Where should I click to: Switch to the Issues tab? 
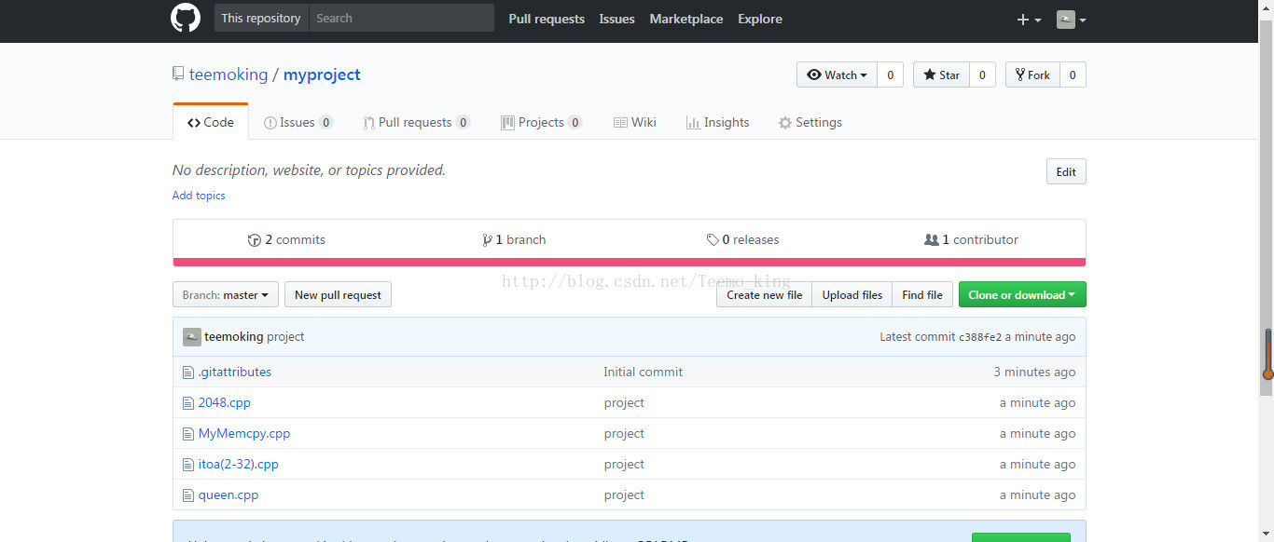click(298, 122)
